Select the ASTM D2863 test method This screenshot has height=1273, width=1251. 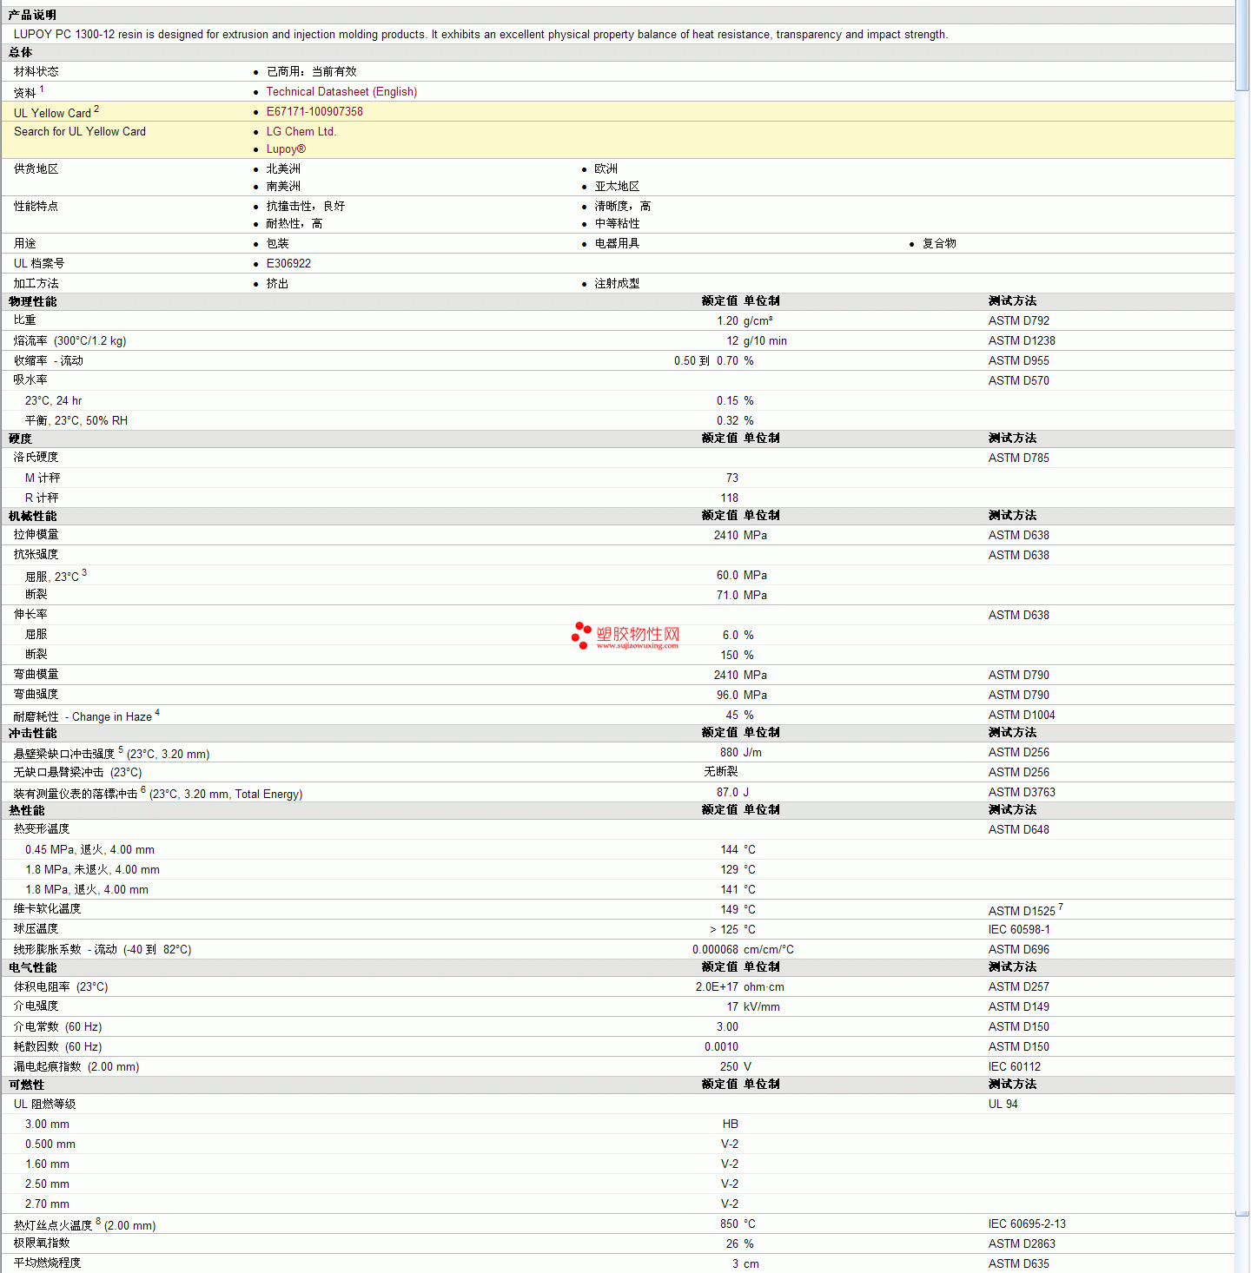[x=1022, y=1243]
